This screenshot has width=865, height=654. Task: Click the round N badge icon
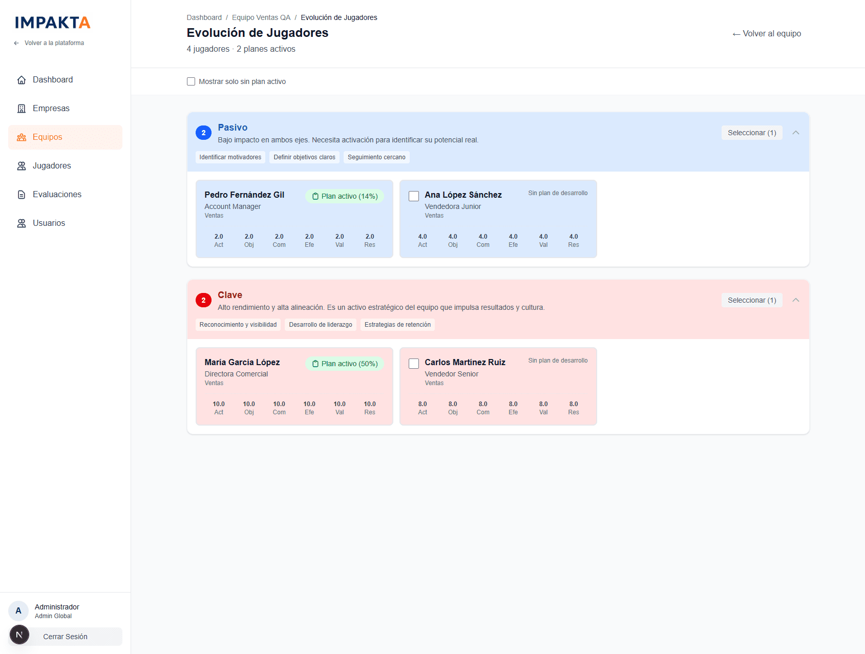pos(19,635)
